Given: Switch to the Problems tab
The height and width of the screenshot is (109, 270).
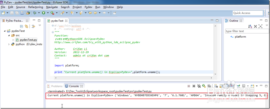Looking at the screenshot, I should point(55,86).
